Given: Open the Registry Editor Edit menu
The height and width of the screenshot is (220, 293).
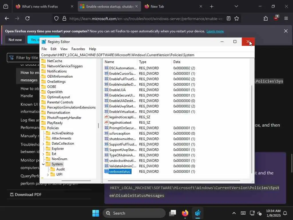Looking at the screenshot, I should click(54, 49).
